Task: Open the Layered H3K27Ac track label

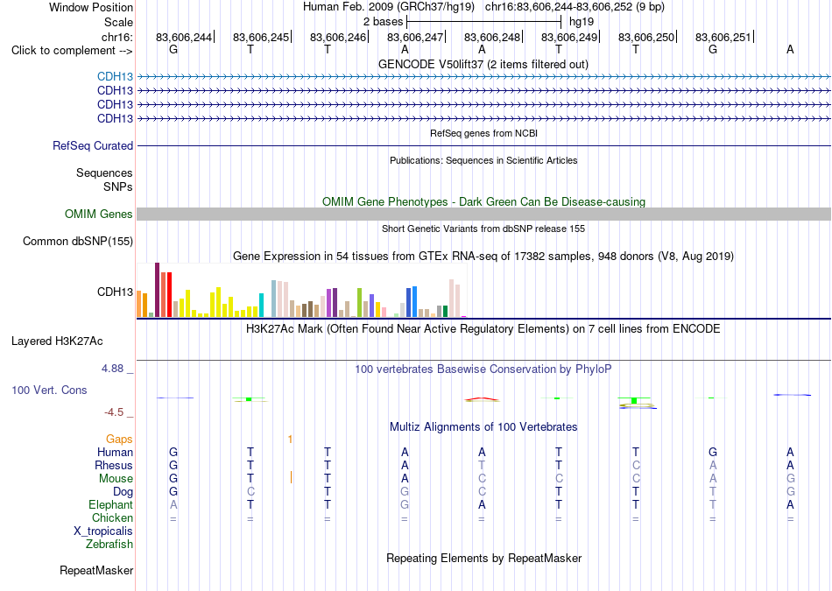Action: click(x=57, y=341)
